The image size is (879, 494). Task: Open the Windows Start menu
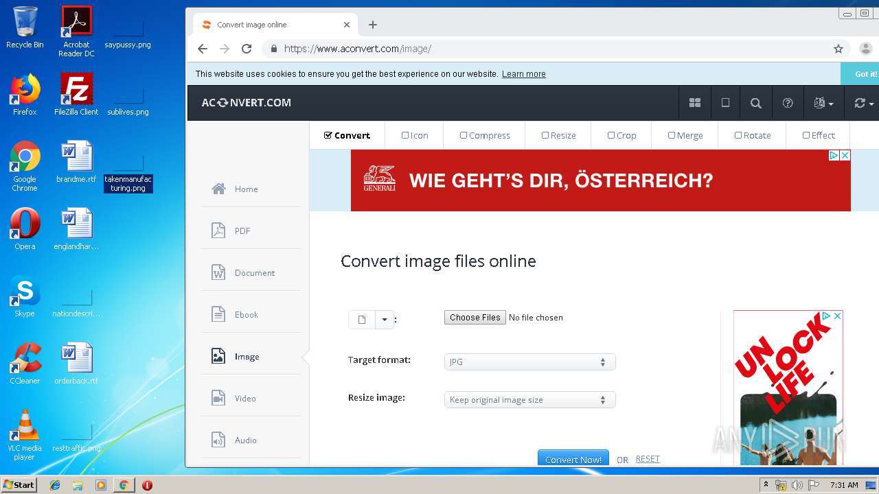(x=19, y=484)
